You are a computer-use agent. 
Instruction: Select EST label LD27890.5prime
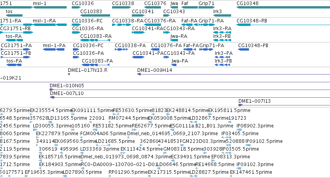click(x=82, y=172)
